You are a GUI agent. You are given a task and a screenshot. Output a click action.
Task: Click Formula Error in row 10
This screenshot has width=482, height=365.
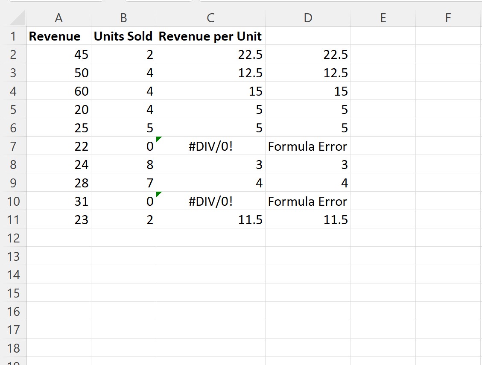coord(308,201)
